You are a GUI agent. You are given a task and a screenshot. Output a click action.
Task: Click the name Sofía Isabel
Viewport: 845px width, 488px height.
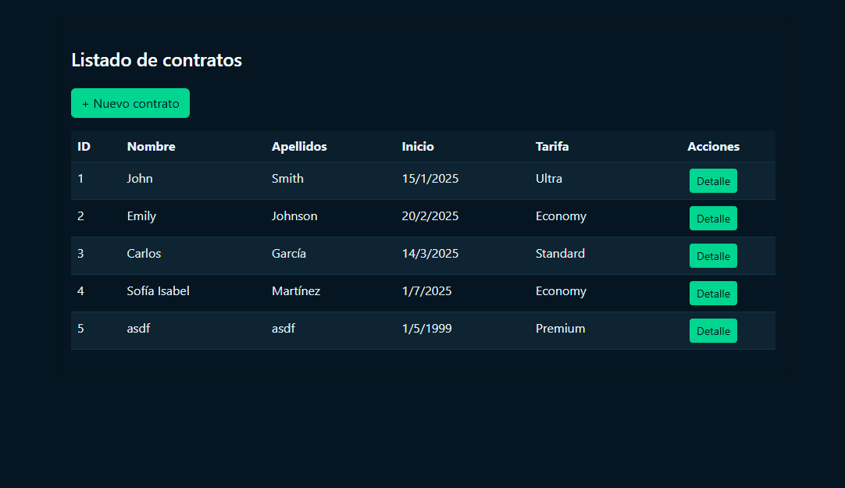pos(158,291)
